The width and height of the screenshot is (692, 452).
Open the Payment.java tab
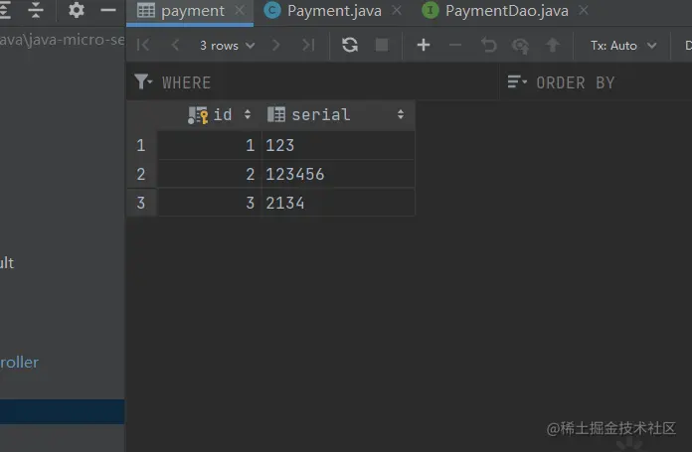[334, 11]
